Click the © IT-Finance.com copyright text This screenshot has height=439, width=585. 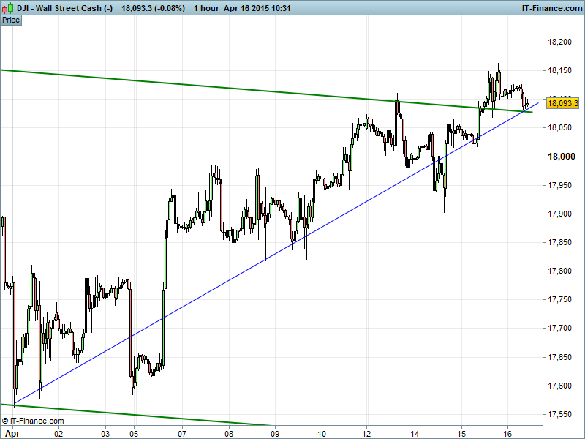click(x=33, y=421)
